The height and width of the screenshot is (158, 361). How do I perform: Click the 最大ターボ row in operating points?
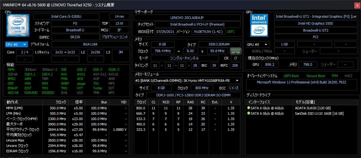(66, 124)
